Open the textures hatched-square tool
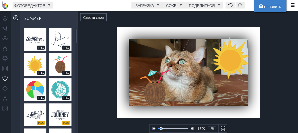Viewport: 298px width, 133px height. (x=5, y=108)
